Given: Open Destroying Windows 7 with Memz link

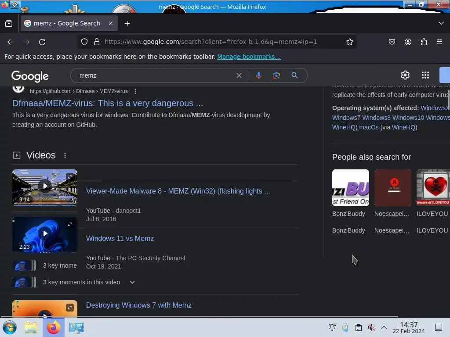Looking at the screenshot, I should coord(138,305).
